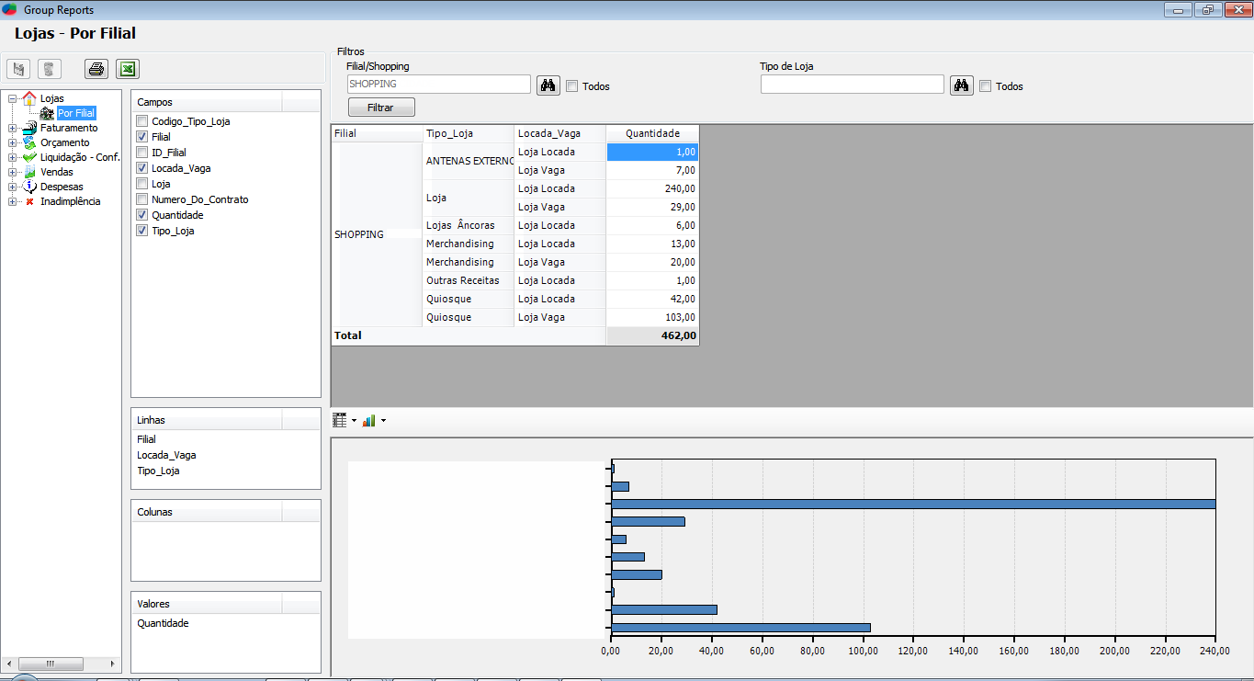Click the Por Filial building icon
Image resolution: width=1254 pixels, height=681 pixels.
pos(47,113)
